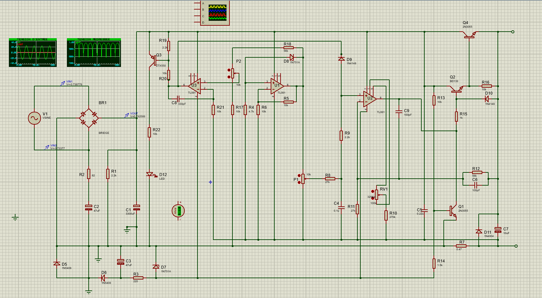Select resistor R7 0.47
Image resolution: width=542 pixels, height=298 pixels.
click(461, 246)
